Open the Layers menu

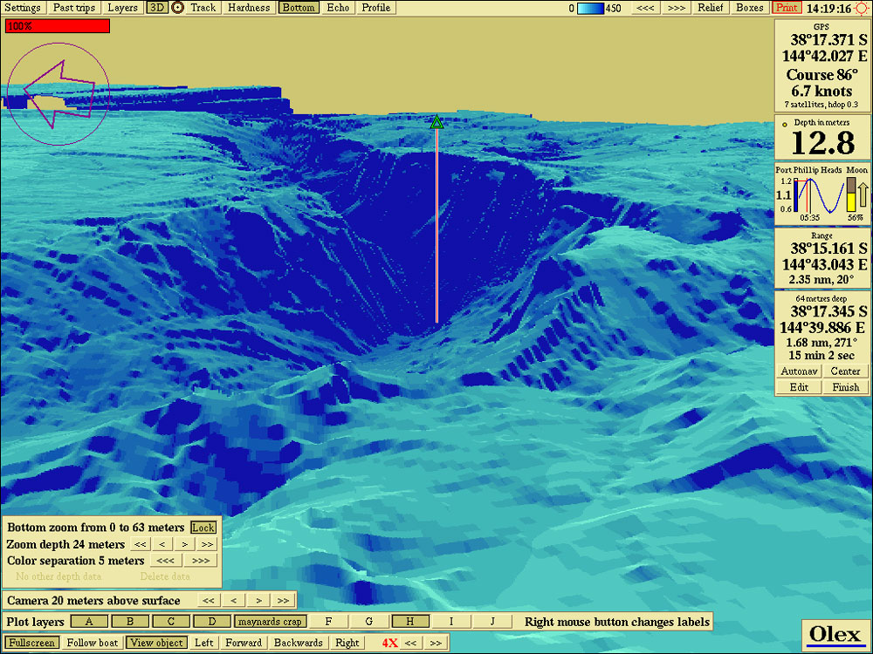point(122,8)
